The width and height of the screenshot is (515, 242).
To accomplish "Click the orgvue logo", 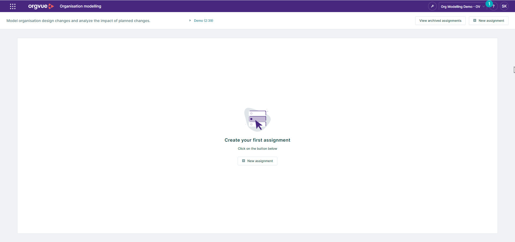I will (x=41, y=6).
